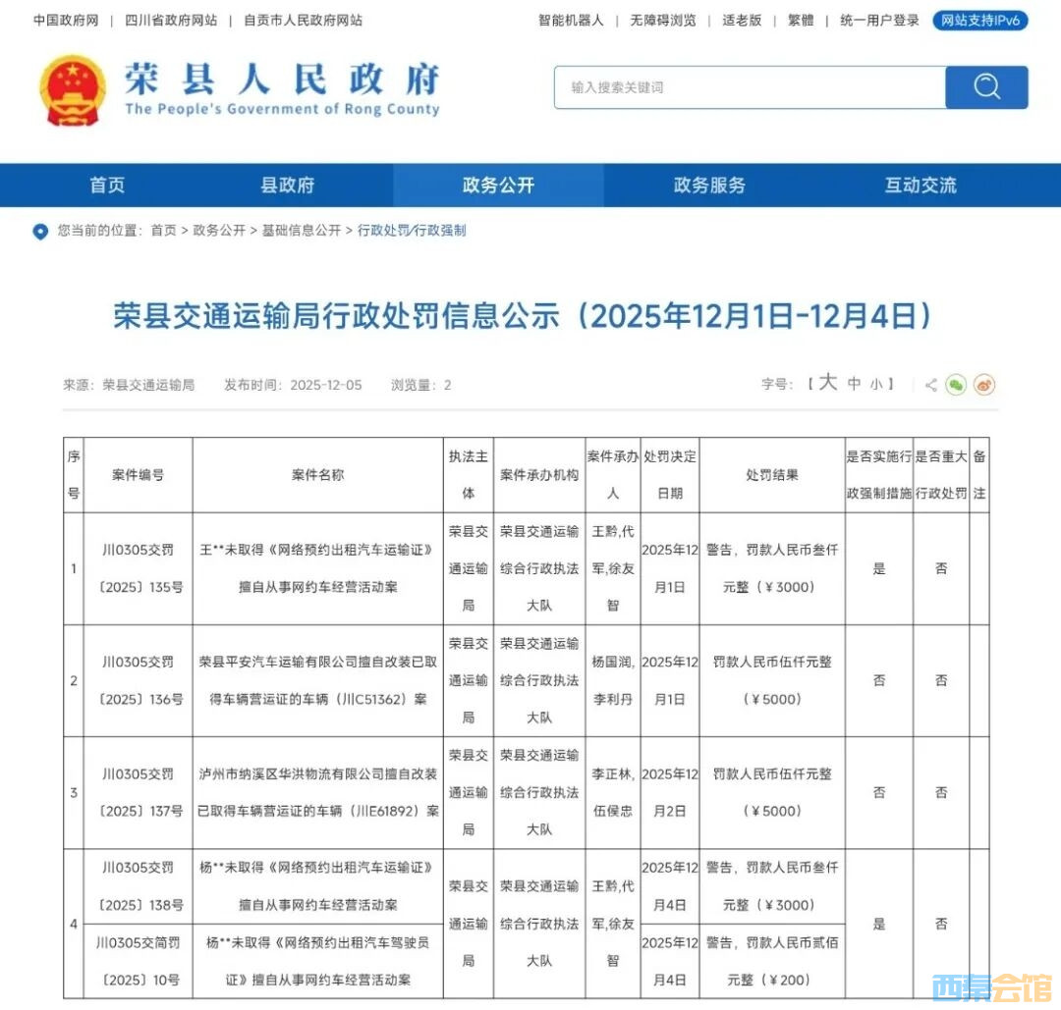Click the national emblem logo

coord(73,90)
